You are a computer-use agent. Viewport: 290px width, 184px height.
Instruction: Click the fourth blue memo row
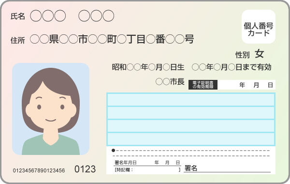191,139
